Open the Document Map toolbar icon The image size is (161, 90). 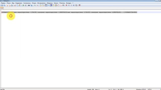56,5
